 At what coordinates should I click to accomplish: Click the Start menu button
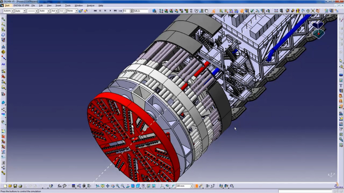(7, 5)
